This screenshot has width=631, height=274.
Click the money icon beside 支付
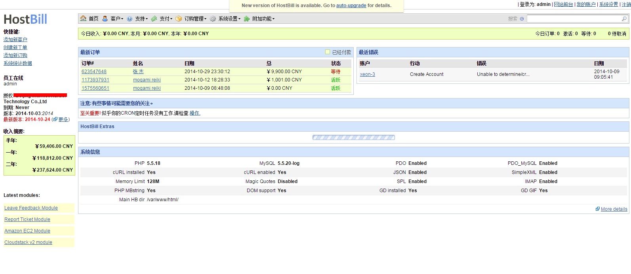[x=154, y=19]
